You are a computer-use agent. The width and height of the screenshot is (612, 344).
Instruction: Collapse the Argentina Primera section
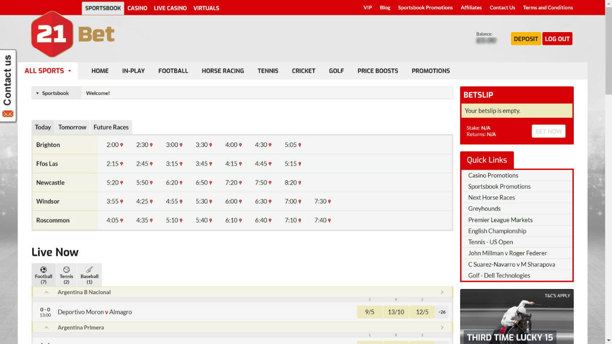pos(46,328)
